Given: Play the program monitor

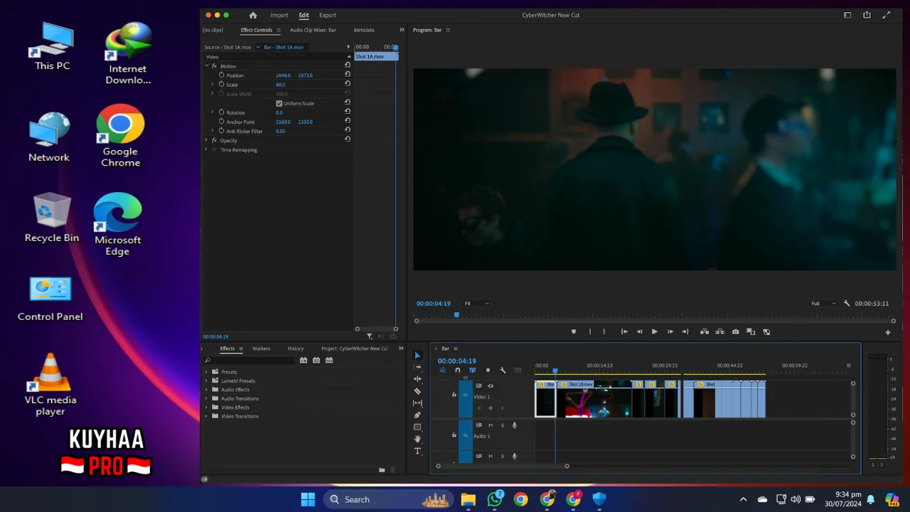Looking at the screenshot, I should tap(654, 331).
